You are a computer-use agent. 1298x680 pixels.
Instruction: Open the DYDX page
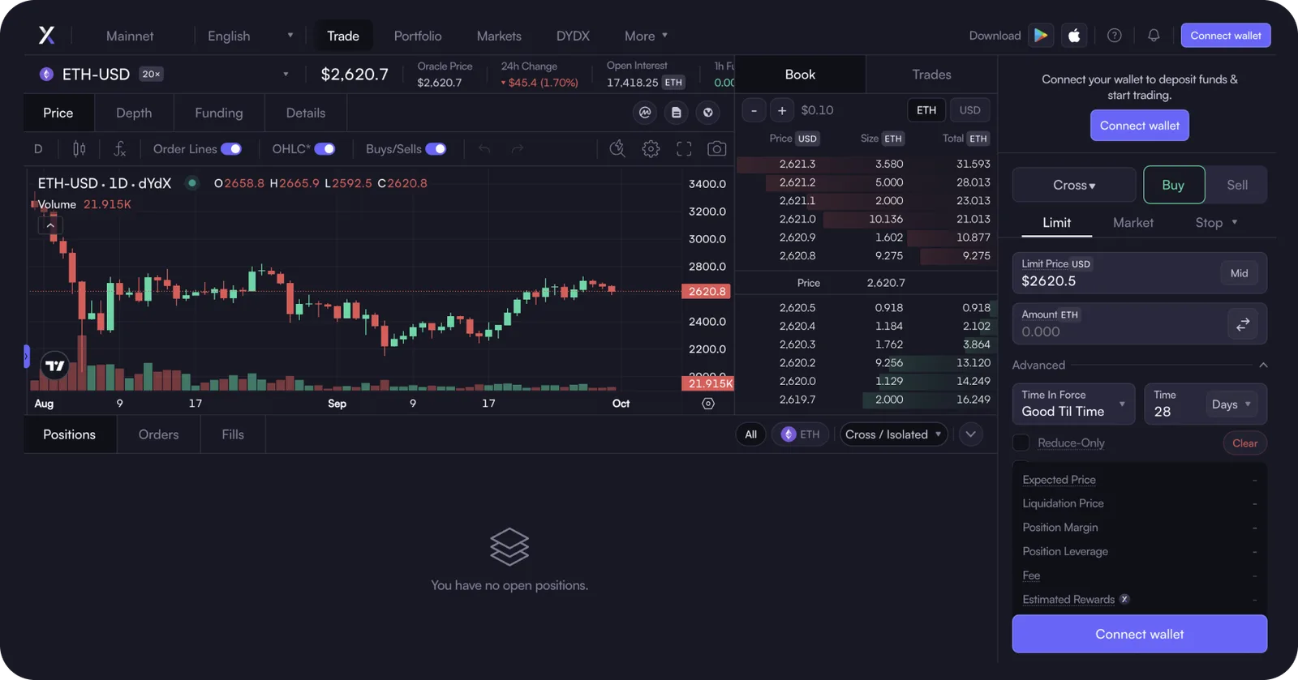[573, 36]
